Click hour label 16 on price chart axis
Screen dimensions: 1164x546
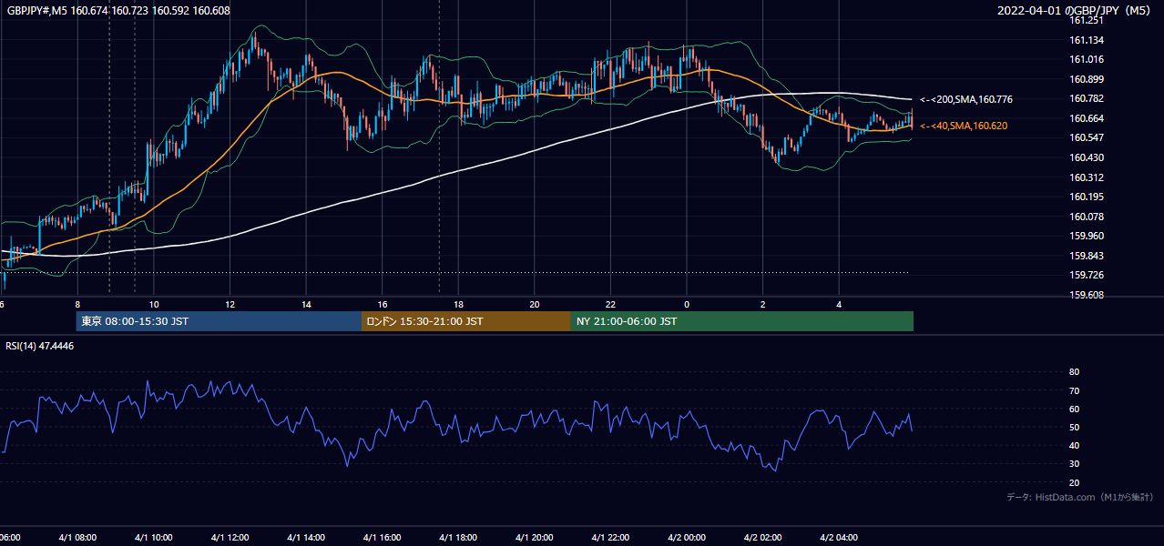coord(383,305)
